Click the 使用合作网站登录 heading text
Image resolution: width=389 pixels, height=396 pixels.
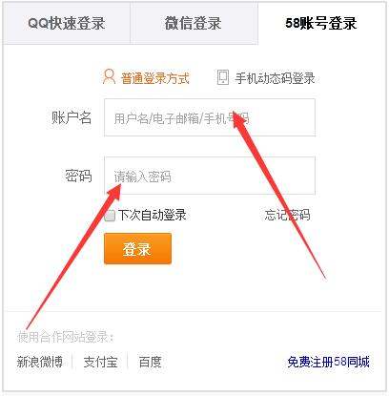click(x=65, y=337)
